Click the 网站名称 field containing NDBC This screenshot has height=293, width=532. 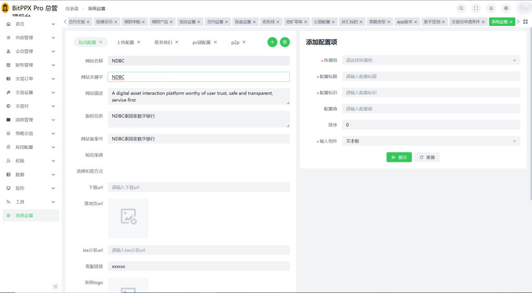coord(199,61)
